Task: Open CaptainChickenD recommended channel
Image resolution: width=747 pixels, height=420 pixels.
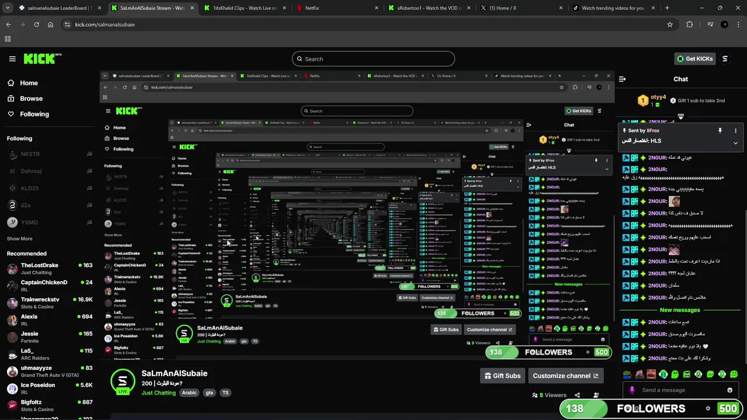Action: tap(50, 286)
